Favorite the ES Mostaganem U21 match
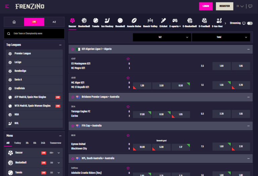258x176 pixels. click(128, 59)
